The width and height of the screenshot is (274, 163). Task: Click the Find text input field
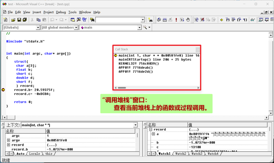point(118,20)
